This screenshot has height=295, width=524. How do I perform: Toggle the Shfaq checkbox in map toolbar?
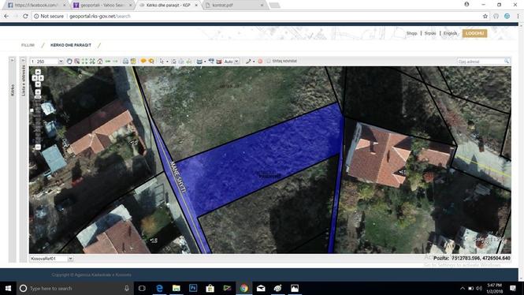pos(269,61)
